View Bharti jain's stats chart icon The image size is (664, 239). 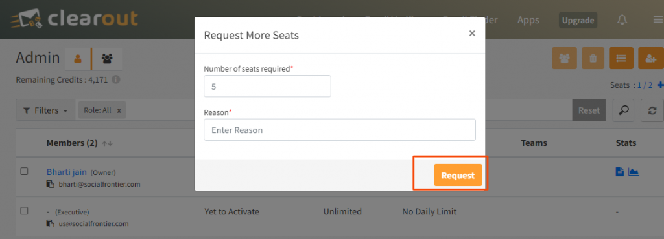coord(634,172)
